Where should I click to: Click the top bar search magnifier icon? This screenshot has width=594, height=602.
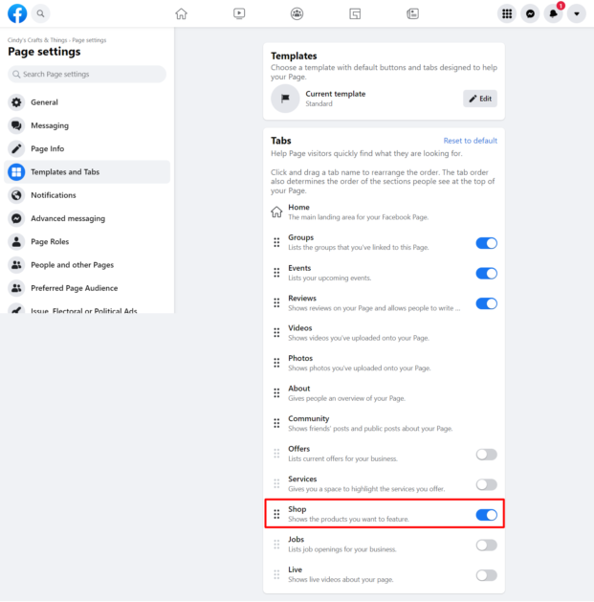tap(40, 13)
